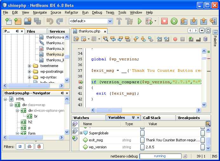
Task: Click the editor horizontal scrollbar thumb
Action: [109, 110]
